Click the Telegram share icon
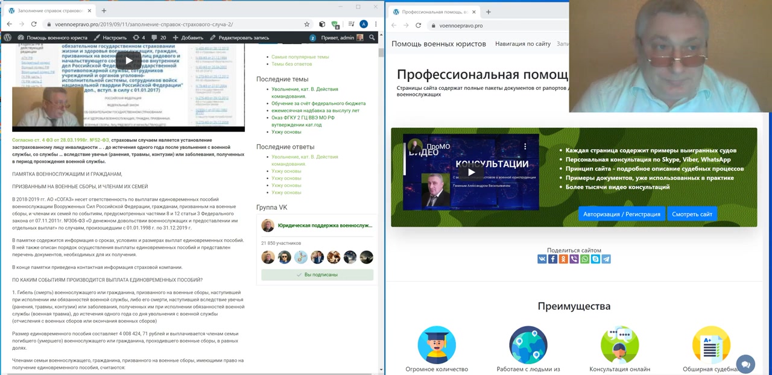This screenshot has height=375, width=772. pyautogui.click(x=606, y=259)
